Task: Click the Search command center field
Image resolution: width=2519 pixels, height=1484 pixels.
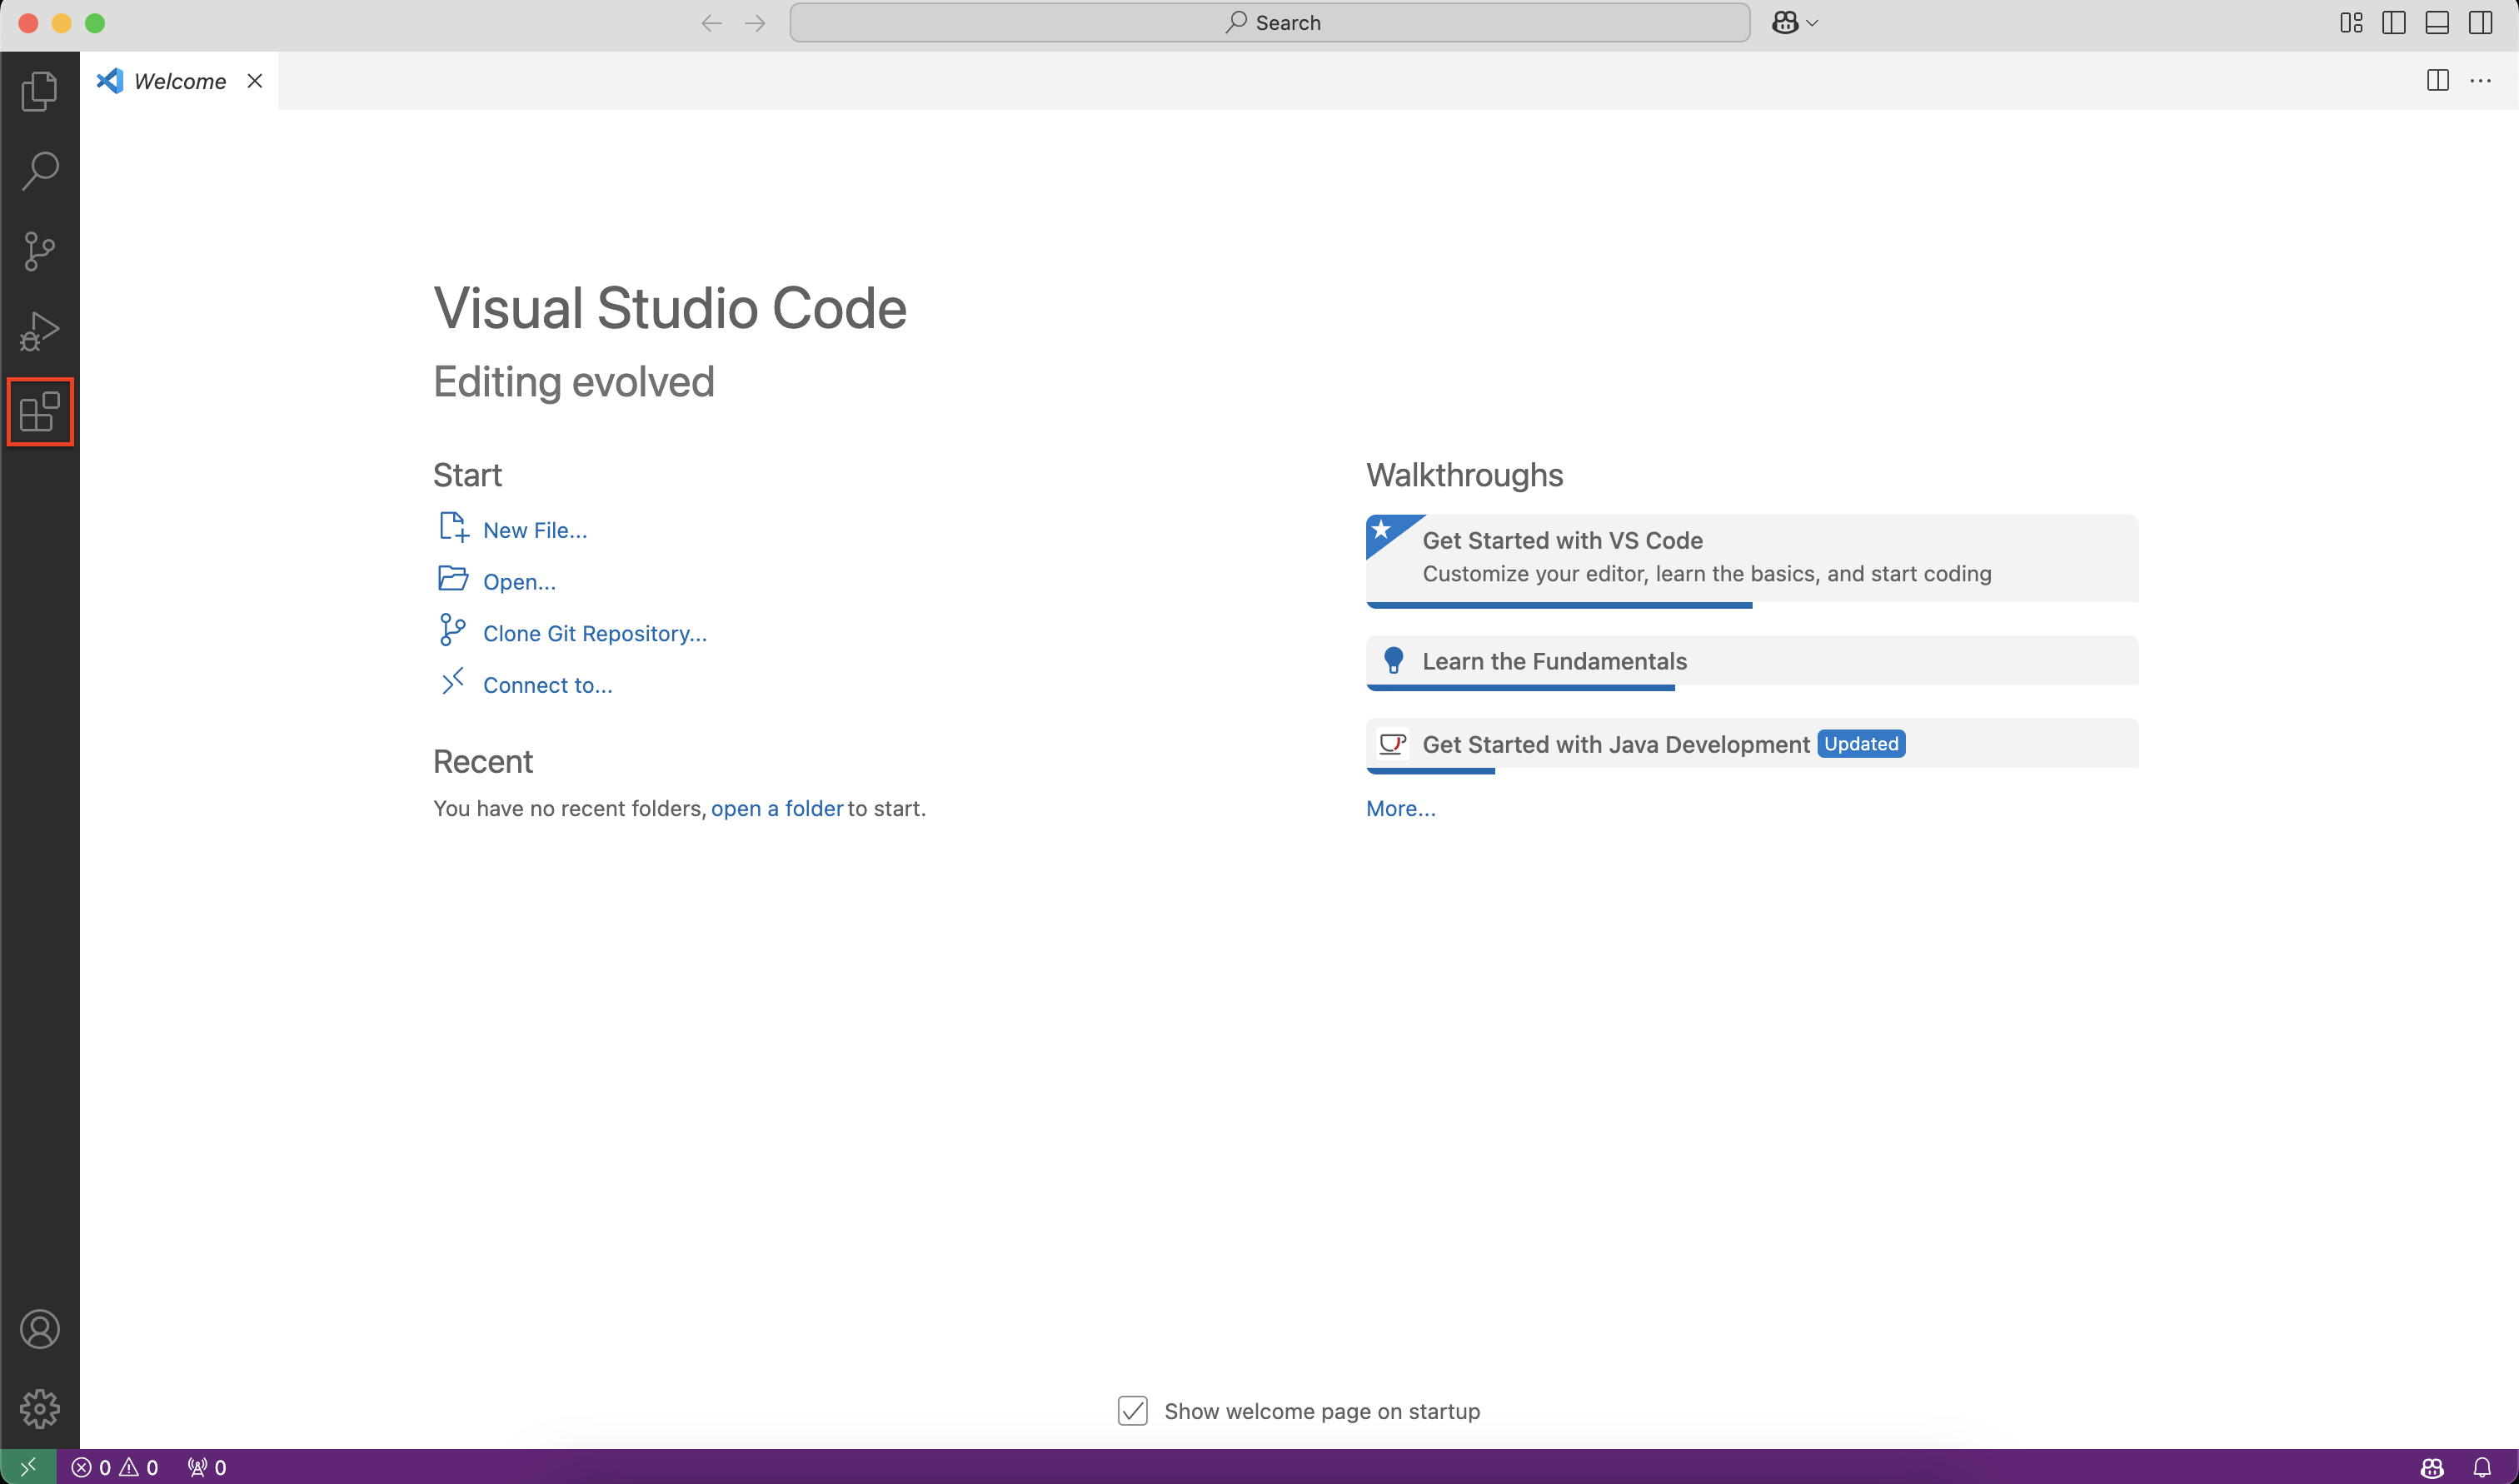Action: pyautogui.click(x=1269, y=23)
